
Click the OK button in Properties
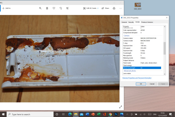[x=141, y=84]
